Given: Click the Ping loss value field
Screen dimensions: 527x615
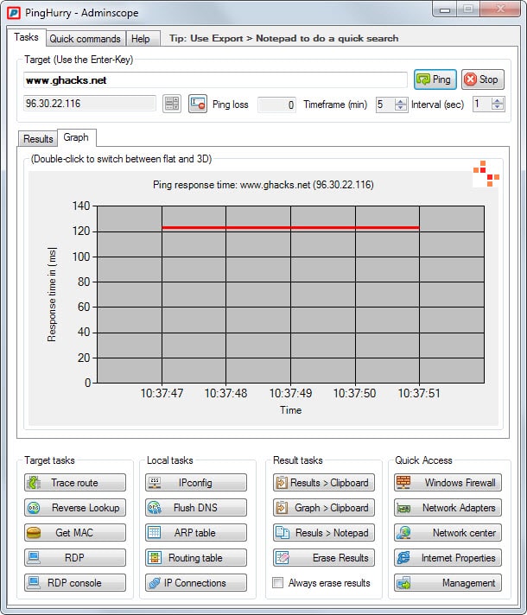Looking at the screenshot, I should click(x=276, y=105).
